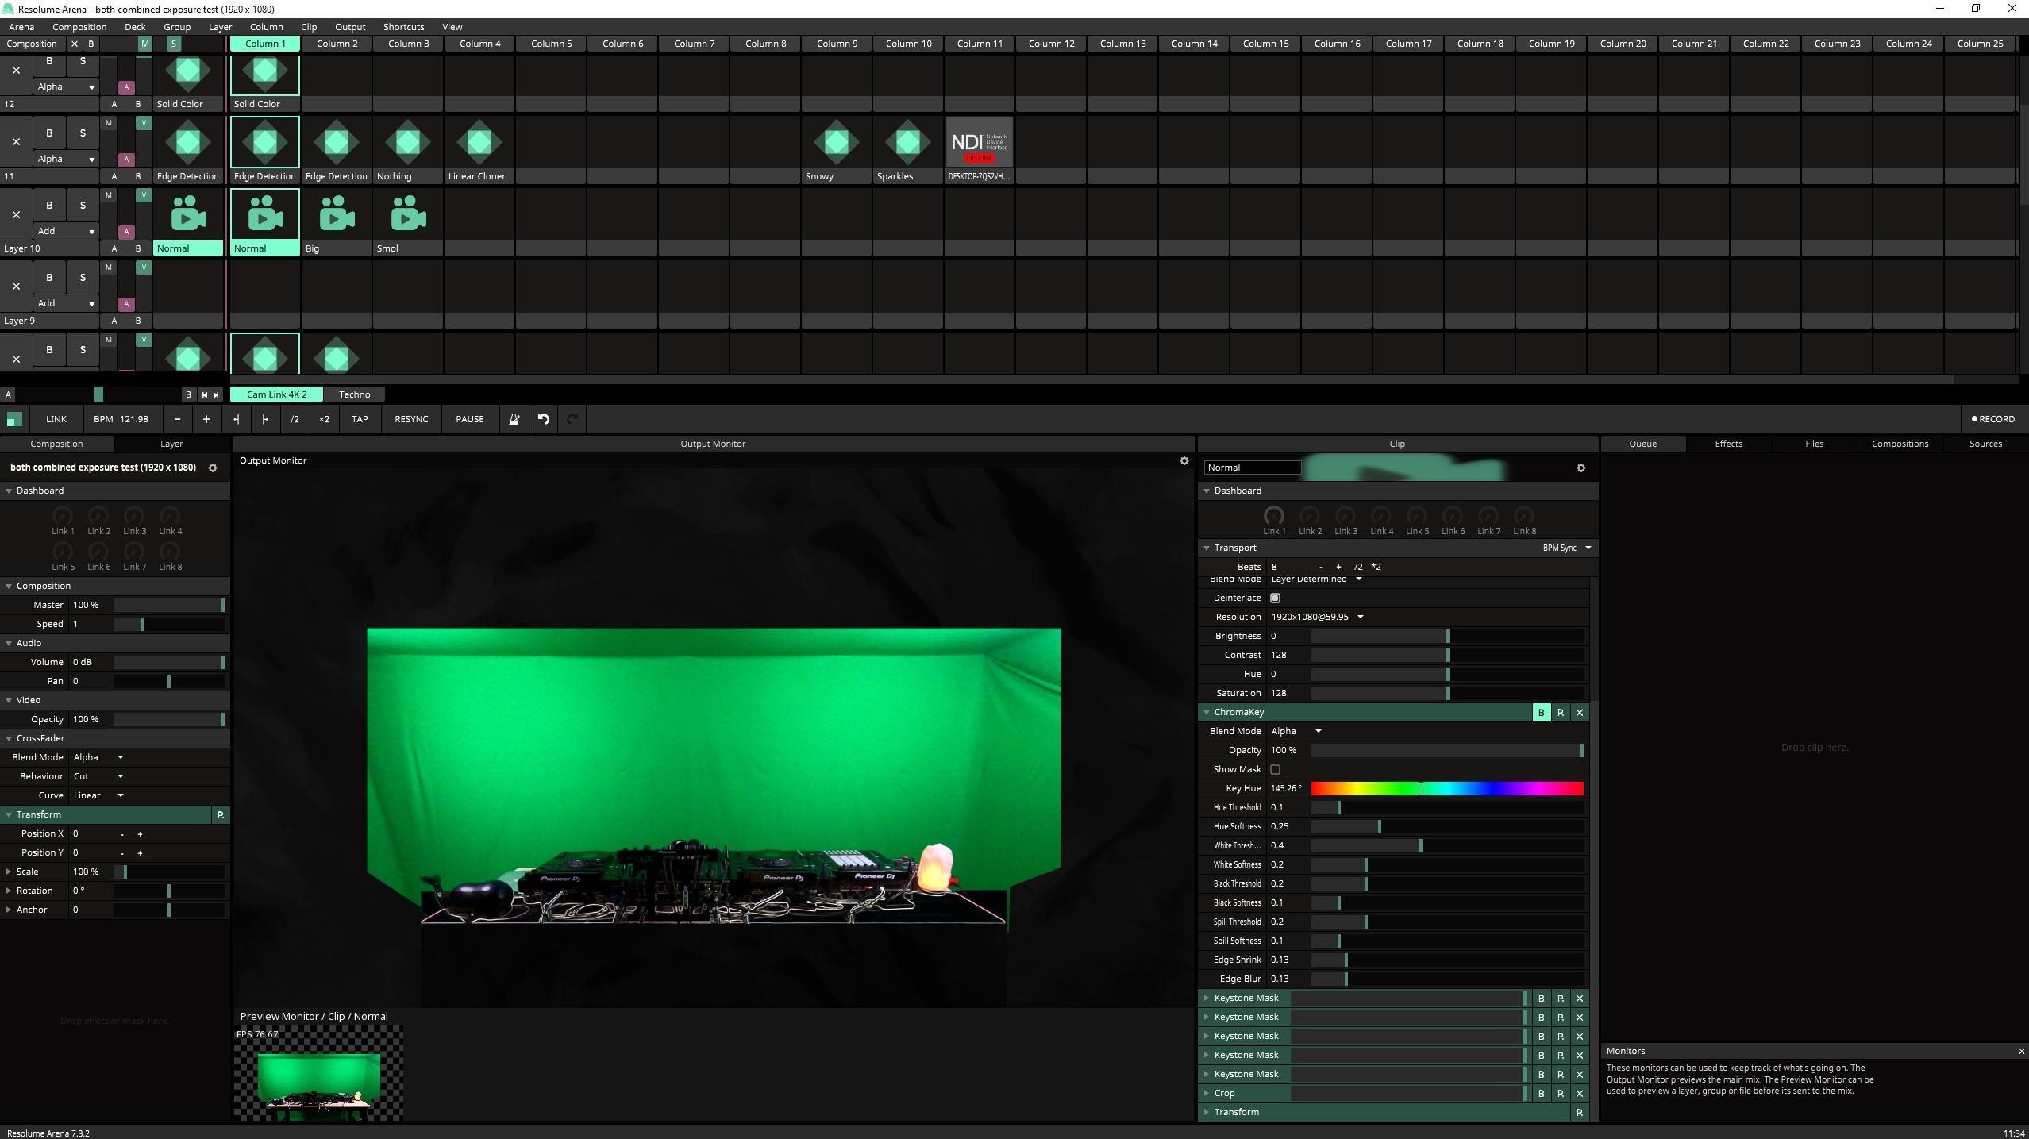The image size is (2029, 1139).
Task: Trigger the Linear Cloner clip
Action: [x=479, y=144]
